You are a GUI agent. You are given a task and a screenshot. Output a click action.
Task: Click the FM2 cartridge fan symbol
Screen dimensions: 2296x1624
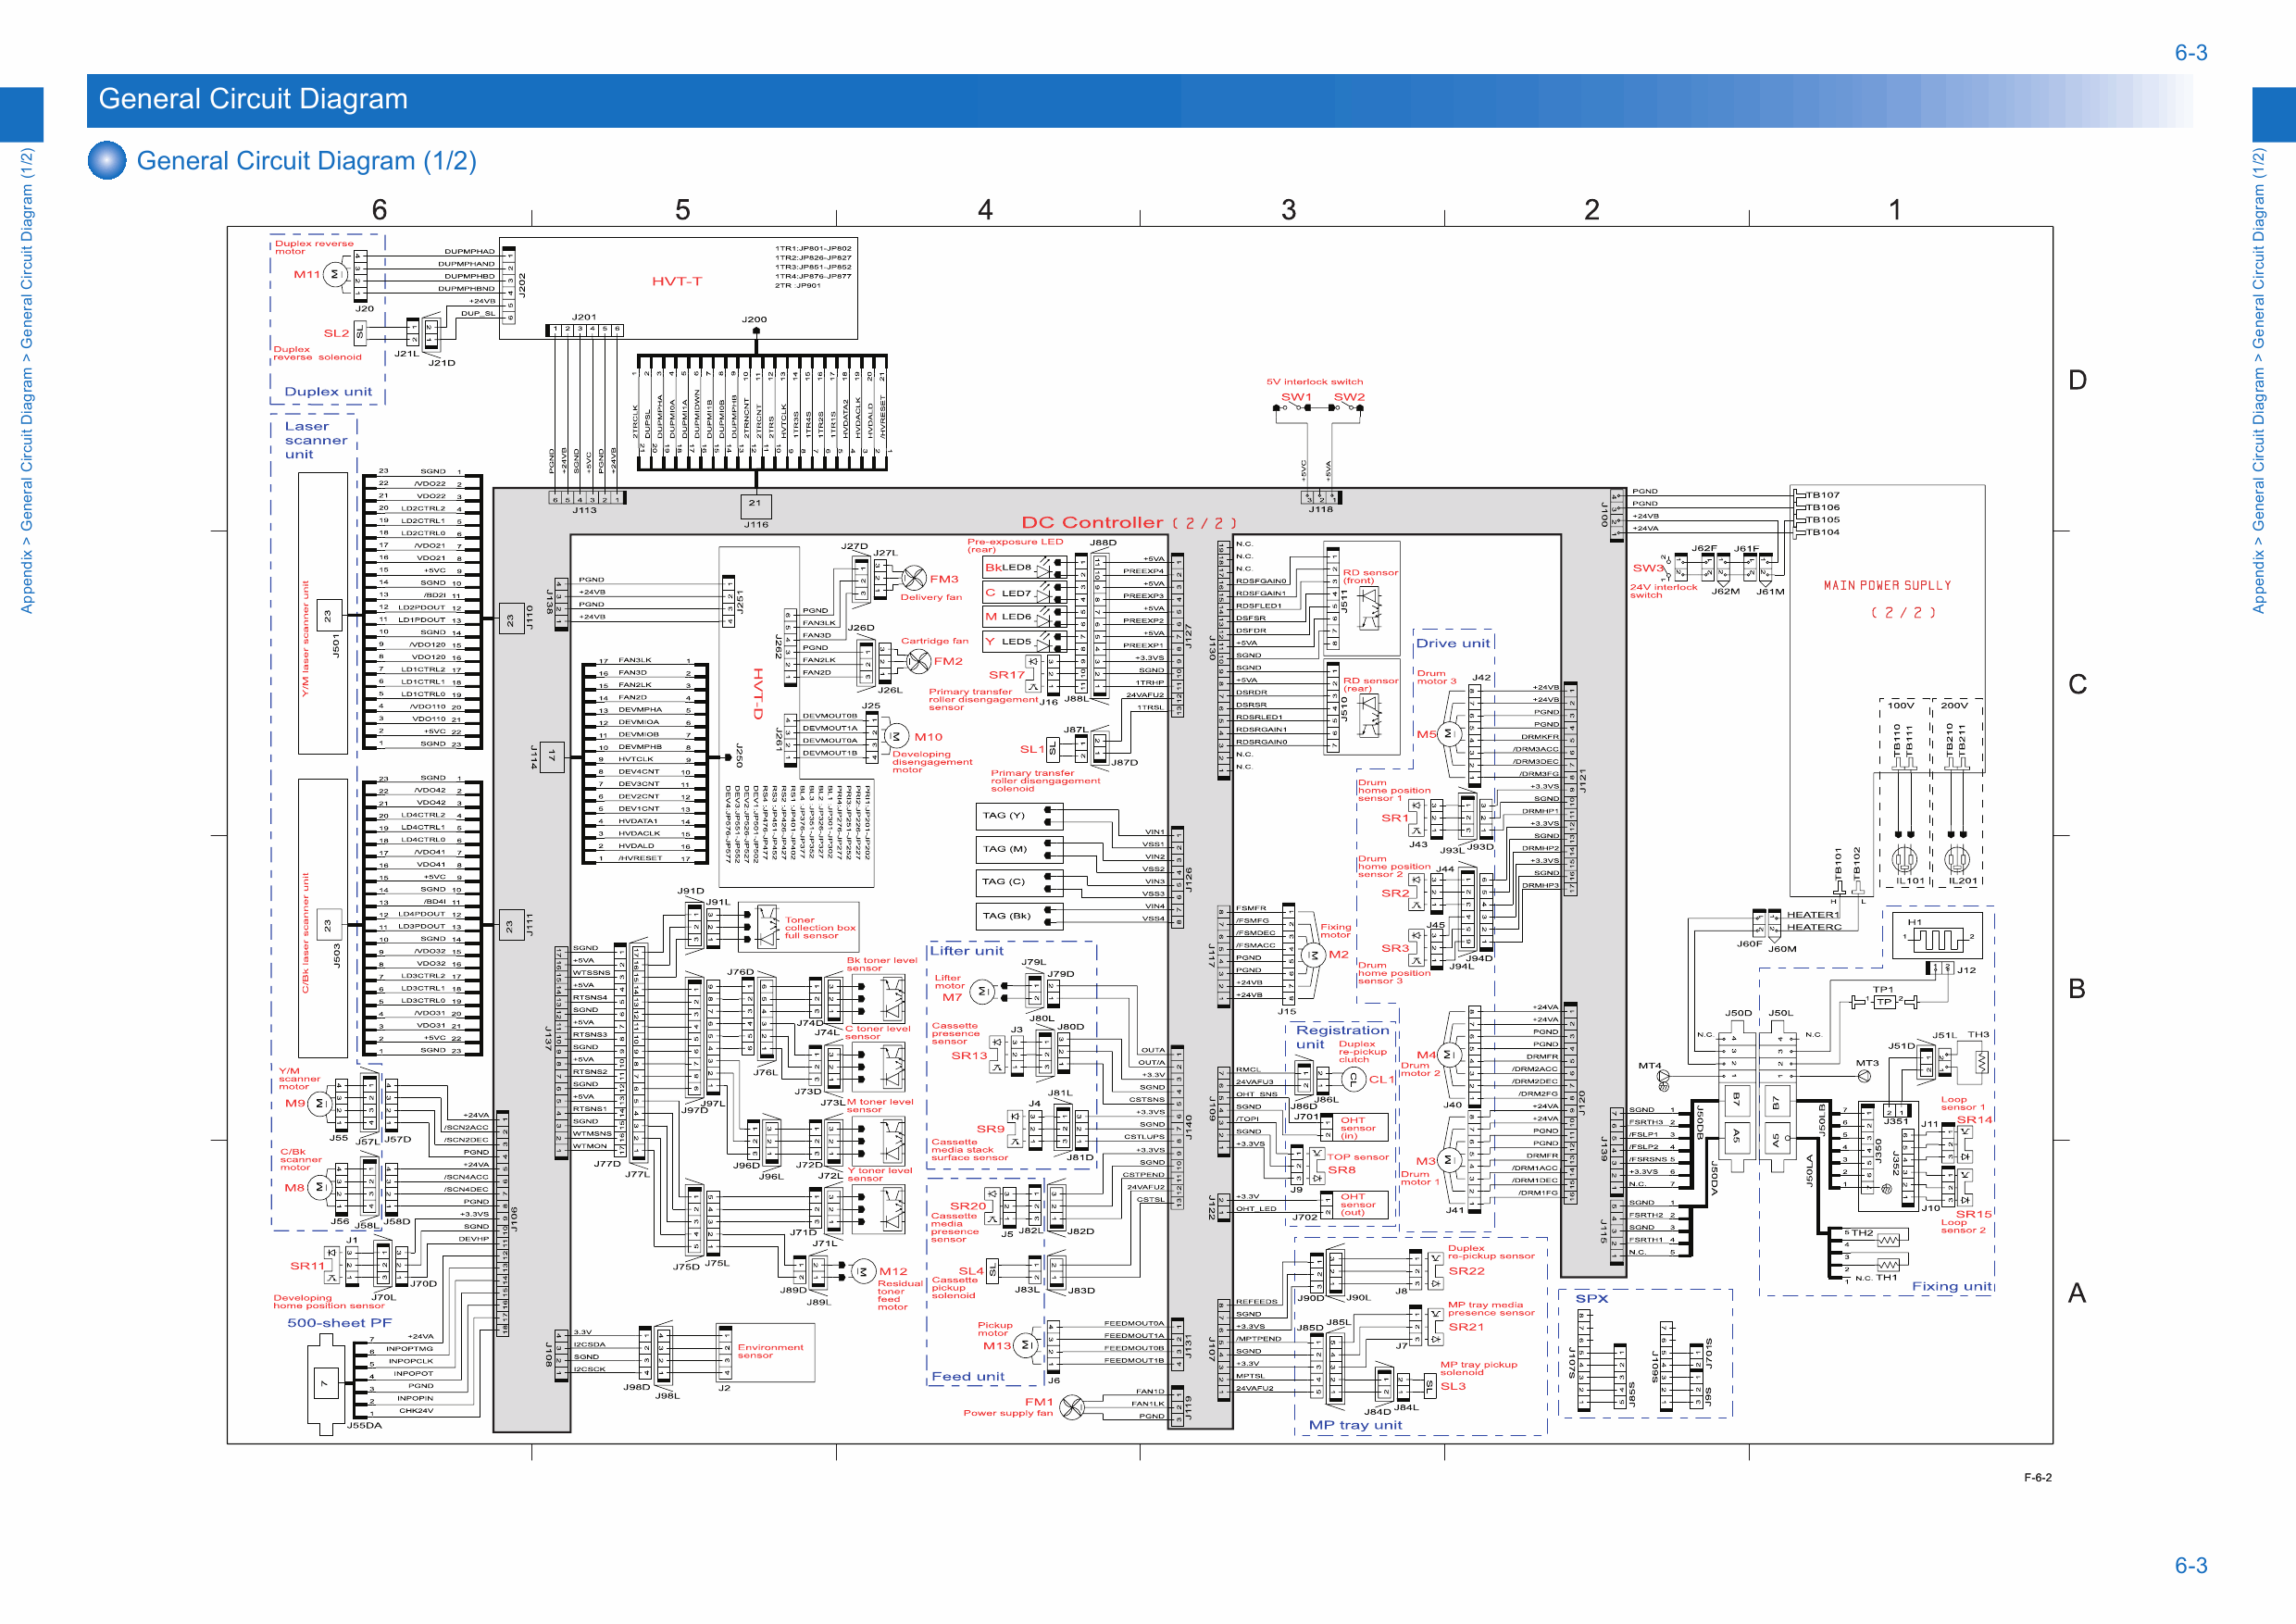pyautogui.click(x=919, y=661)
